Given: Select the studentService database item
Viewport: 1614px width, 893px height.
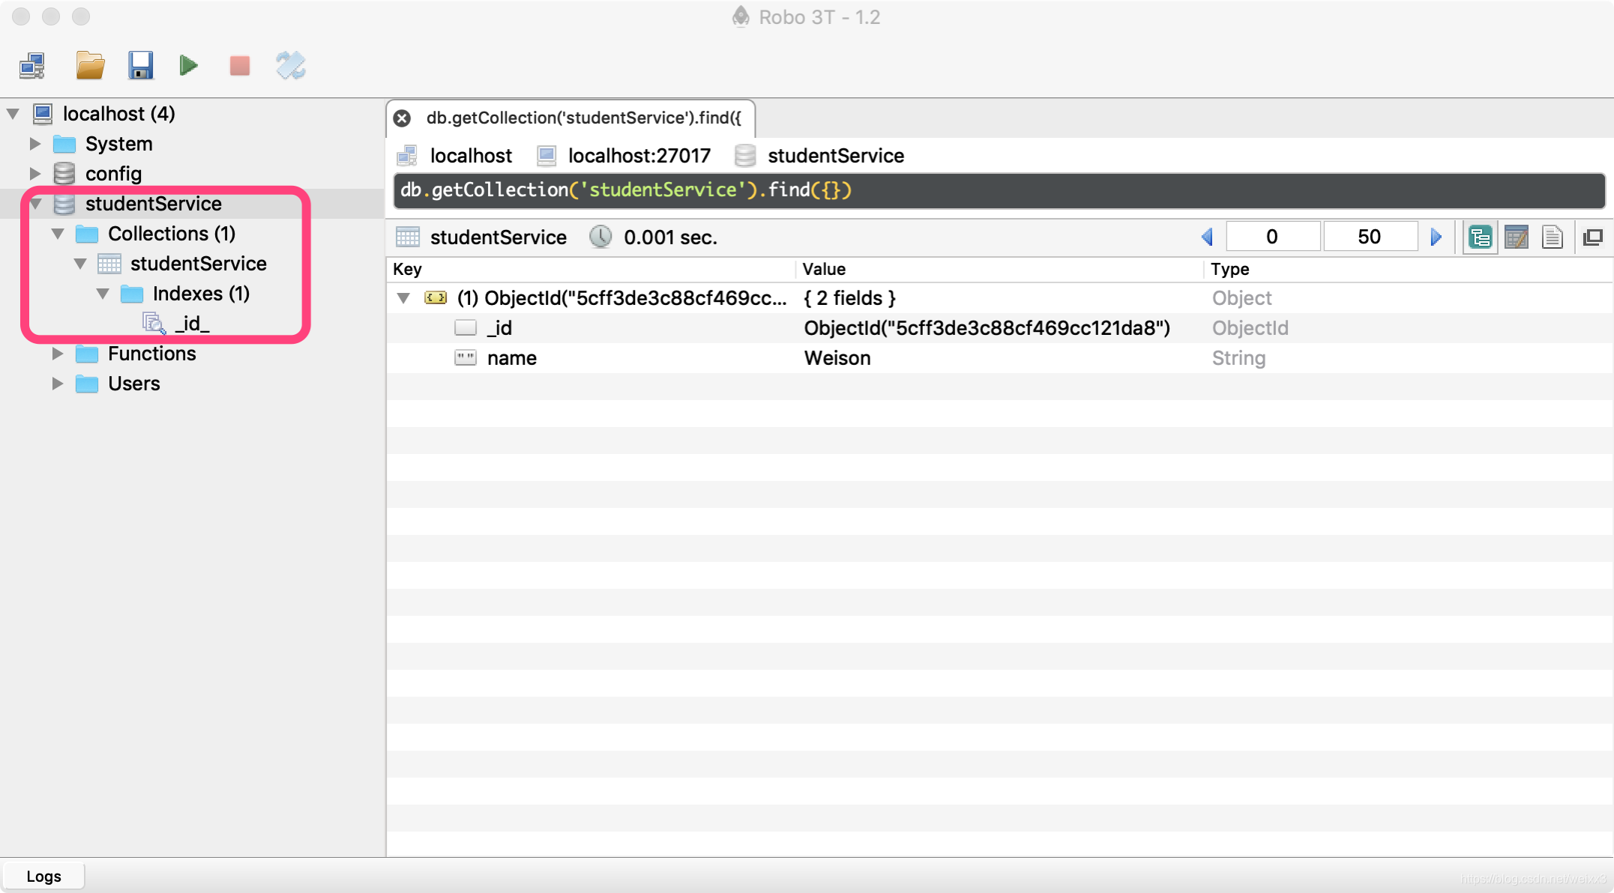Looking at the screenshot, I should click(154, 204).
